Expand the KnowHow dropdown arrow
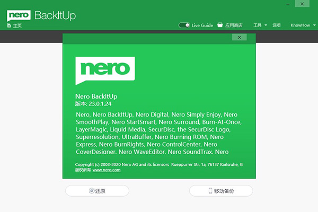This screenshot has width=318, height=212. [314, 25]
